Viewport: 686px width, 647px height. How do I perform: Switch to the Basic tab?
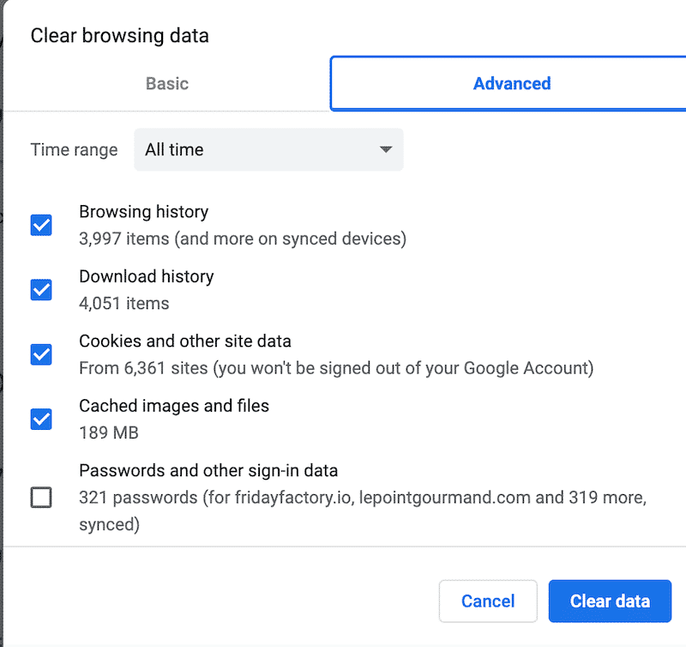coord(166,83)
